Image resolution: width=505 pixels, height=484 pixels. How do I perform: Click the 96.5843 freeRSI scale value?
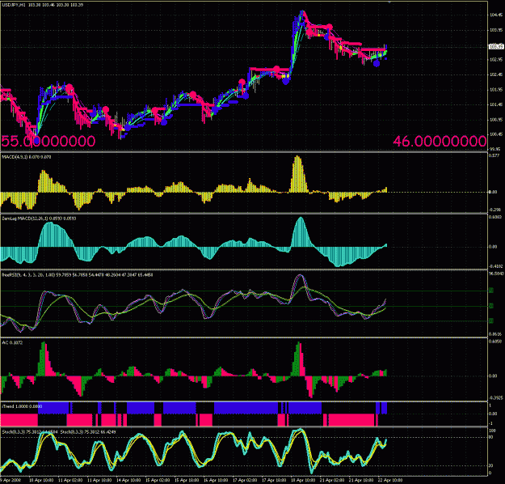coord(496,274)
